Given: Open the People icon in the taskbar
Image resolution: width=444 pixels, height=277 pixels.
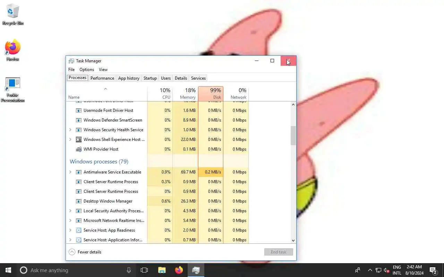Looking at the screenshot, I should (358, 270).
